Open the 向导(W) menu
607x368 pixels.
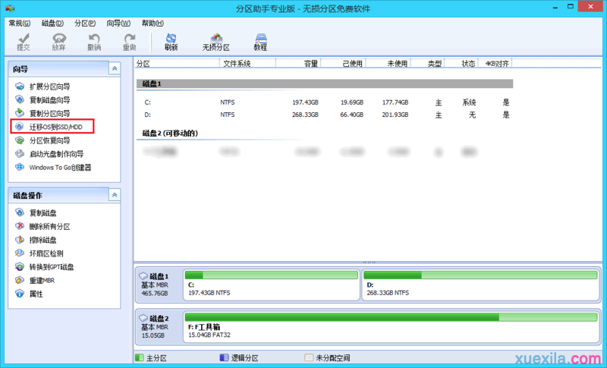118,24
